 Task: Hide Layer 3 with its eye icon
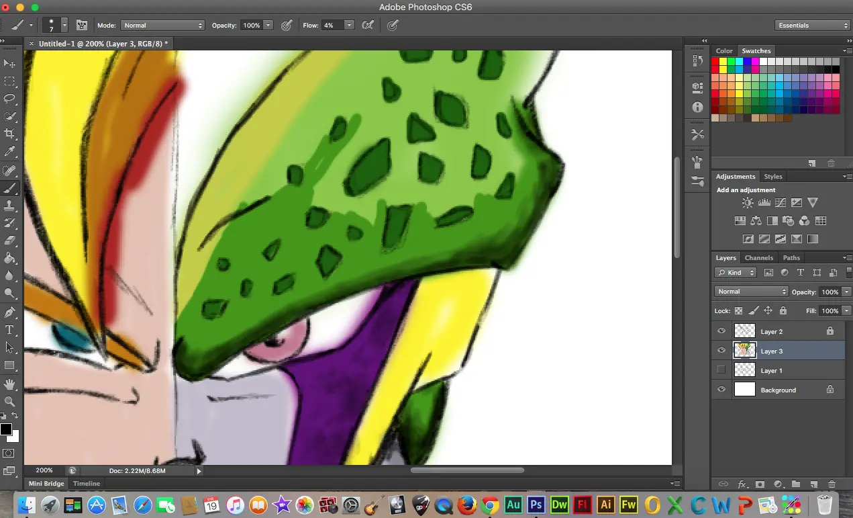point(721,351)
